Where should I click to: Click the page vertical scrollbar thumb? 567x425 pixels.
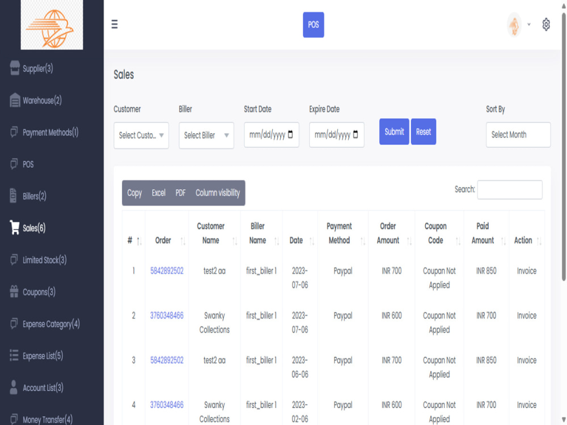pos(564,146)
